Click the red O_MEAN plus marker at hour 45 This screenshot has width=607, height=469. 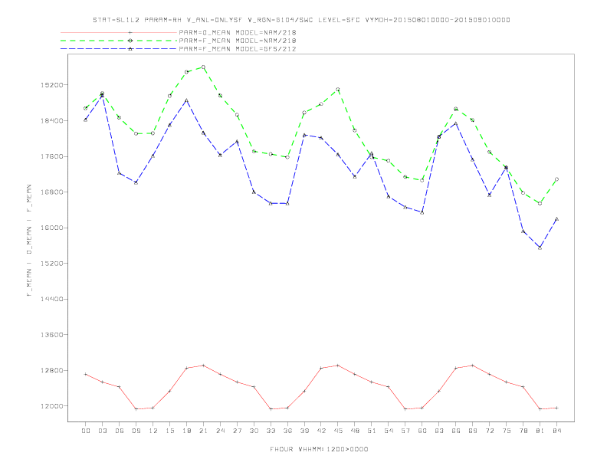338,366
